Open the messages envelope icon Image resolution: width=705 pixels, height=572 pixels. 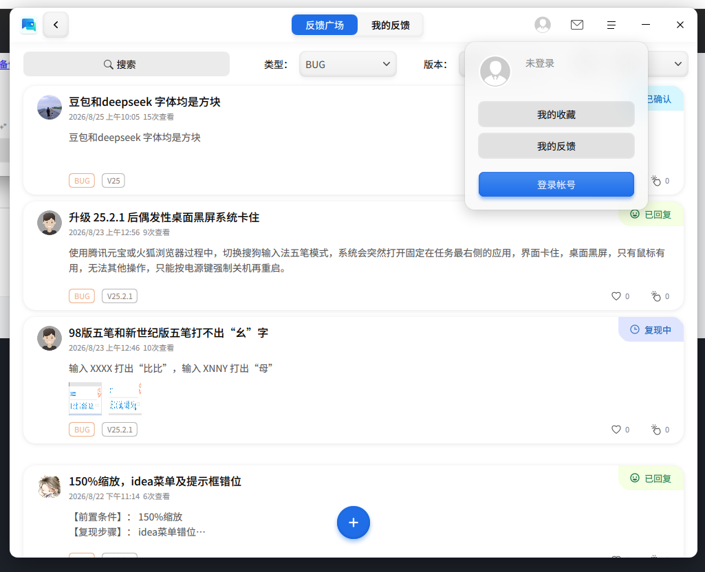pos(577,25)
